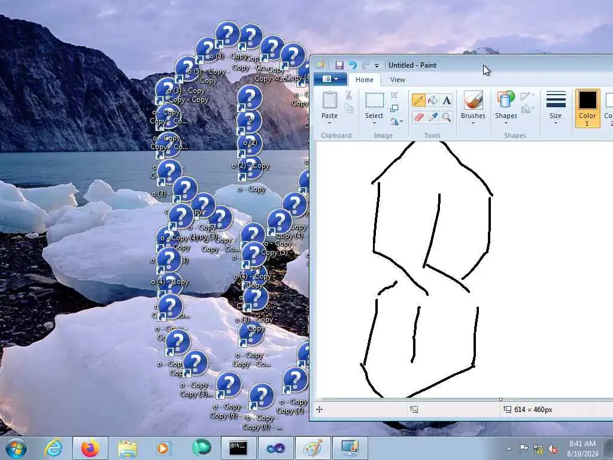Screen dimensions: 613x460
Task: Switch to Firefox in the taskbar
Action: click(90, 448)
